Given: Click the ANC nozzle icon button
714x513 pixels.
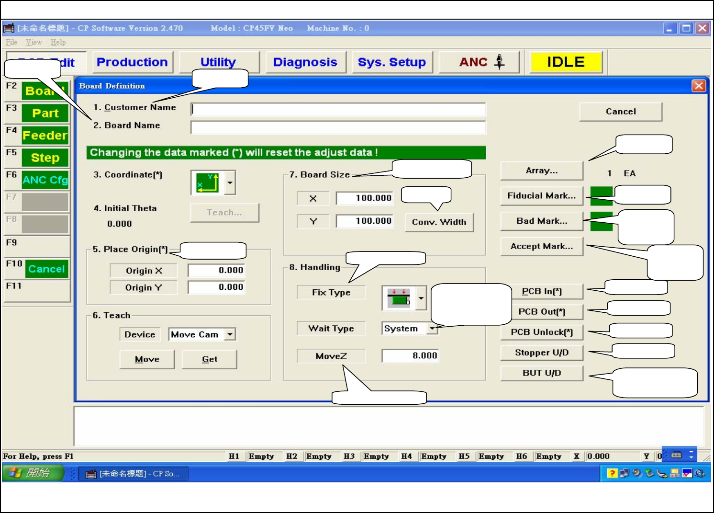Looking at the screenshot, I should coord(479,62).
